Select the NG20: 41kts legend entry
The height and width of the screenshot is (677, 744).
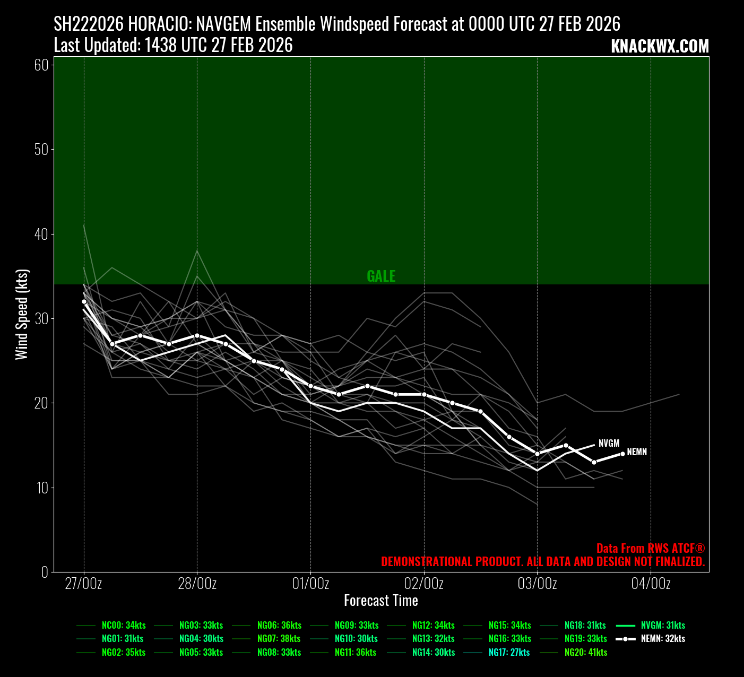[x=586, y=652]
